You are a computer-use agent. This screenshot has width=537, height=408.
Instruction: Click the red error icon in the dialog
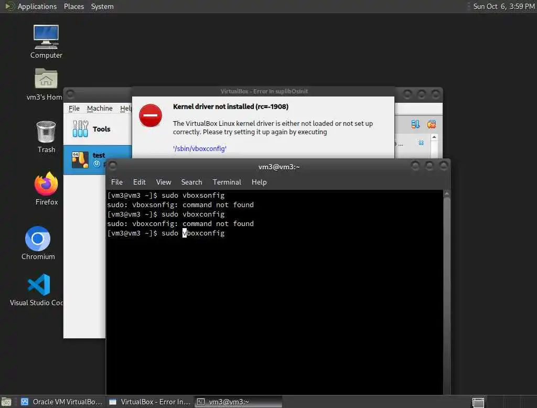pyautogui.click(x=151, y=115)
